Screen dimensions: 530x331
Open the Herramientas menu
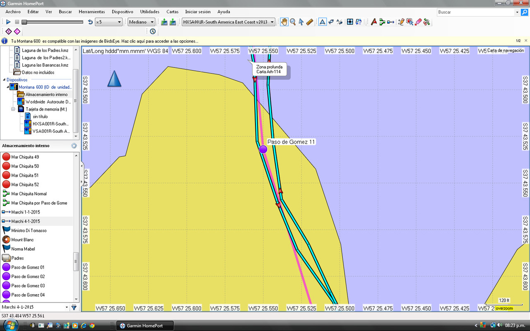pyautogui.click(x=92, y=12)
